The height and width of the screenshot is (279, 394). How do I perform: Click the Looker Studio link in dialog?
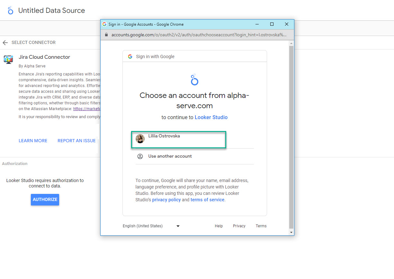211,118
